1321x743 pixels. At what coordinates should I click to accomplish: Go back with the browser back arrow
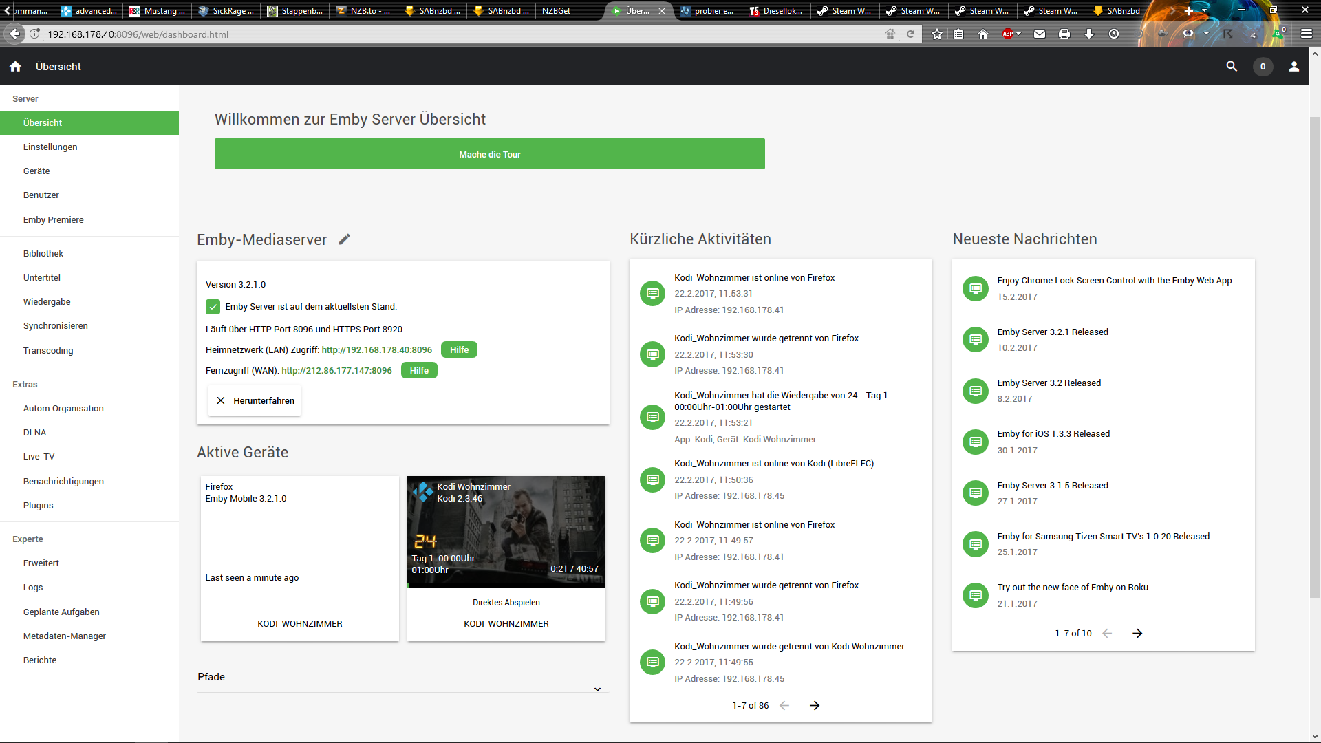[14, 34]
